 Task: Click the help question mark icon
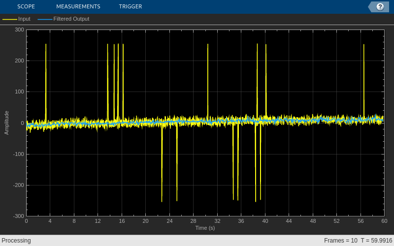tap(380, 7)
